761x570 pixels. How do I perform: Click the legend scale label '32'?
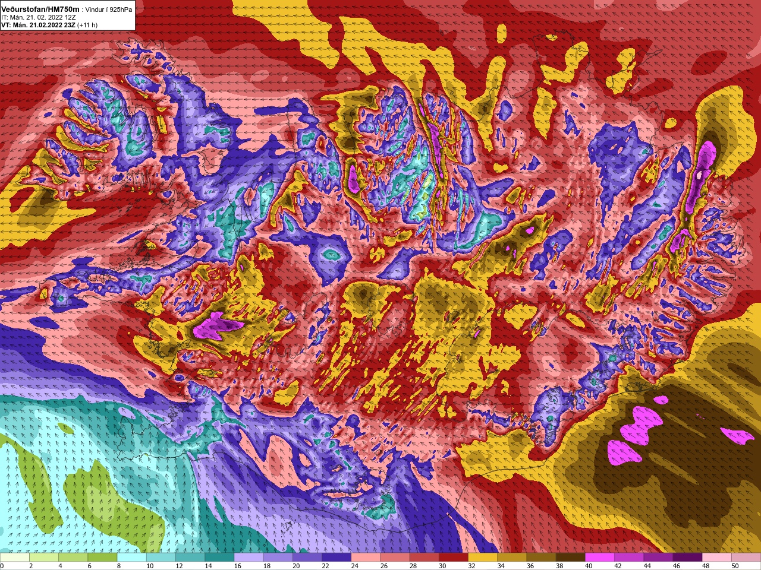[x=471, y=566]
